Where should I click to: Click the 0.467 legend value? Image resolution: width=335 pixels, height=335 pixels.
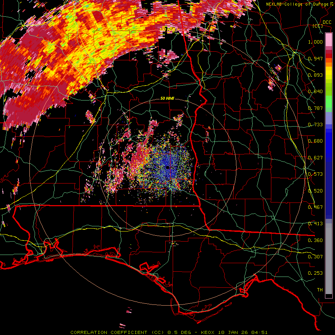[315, 207]
